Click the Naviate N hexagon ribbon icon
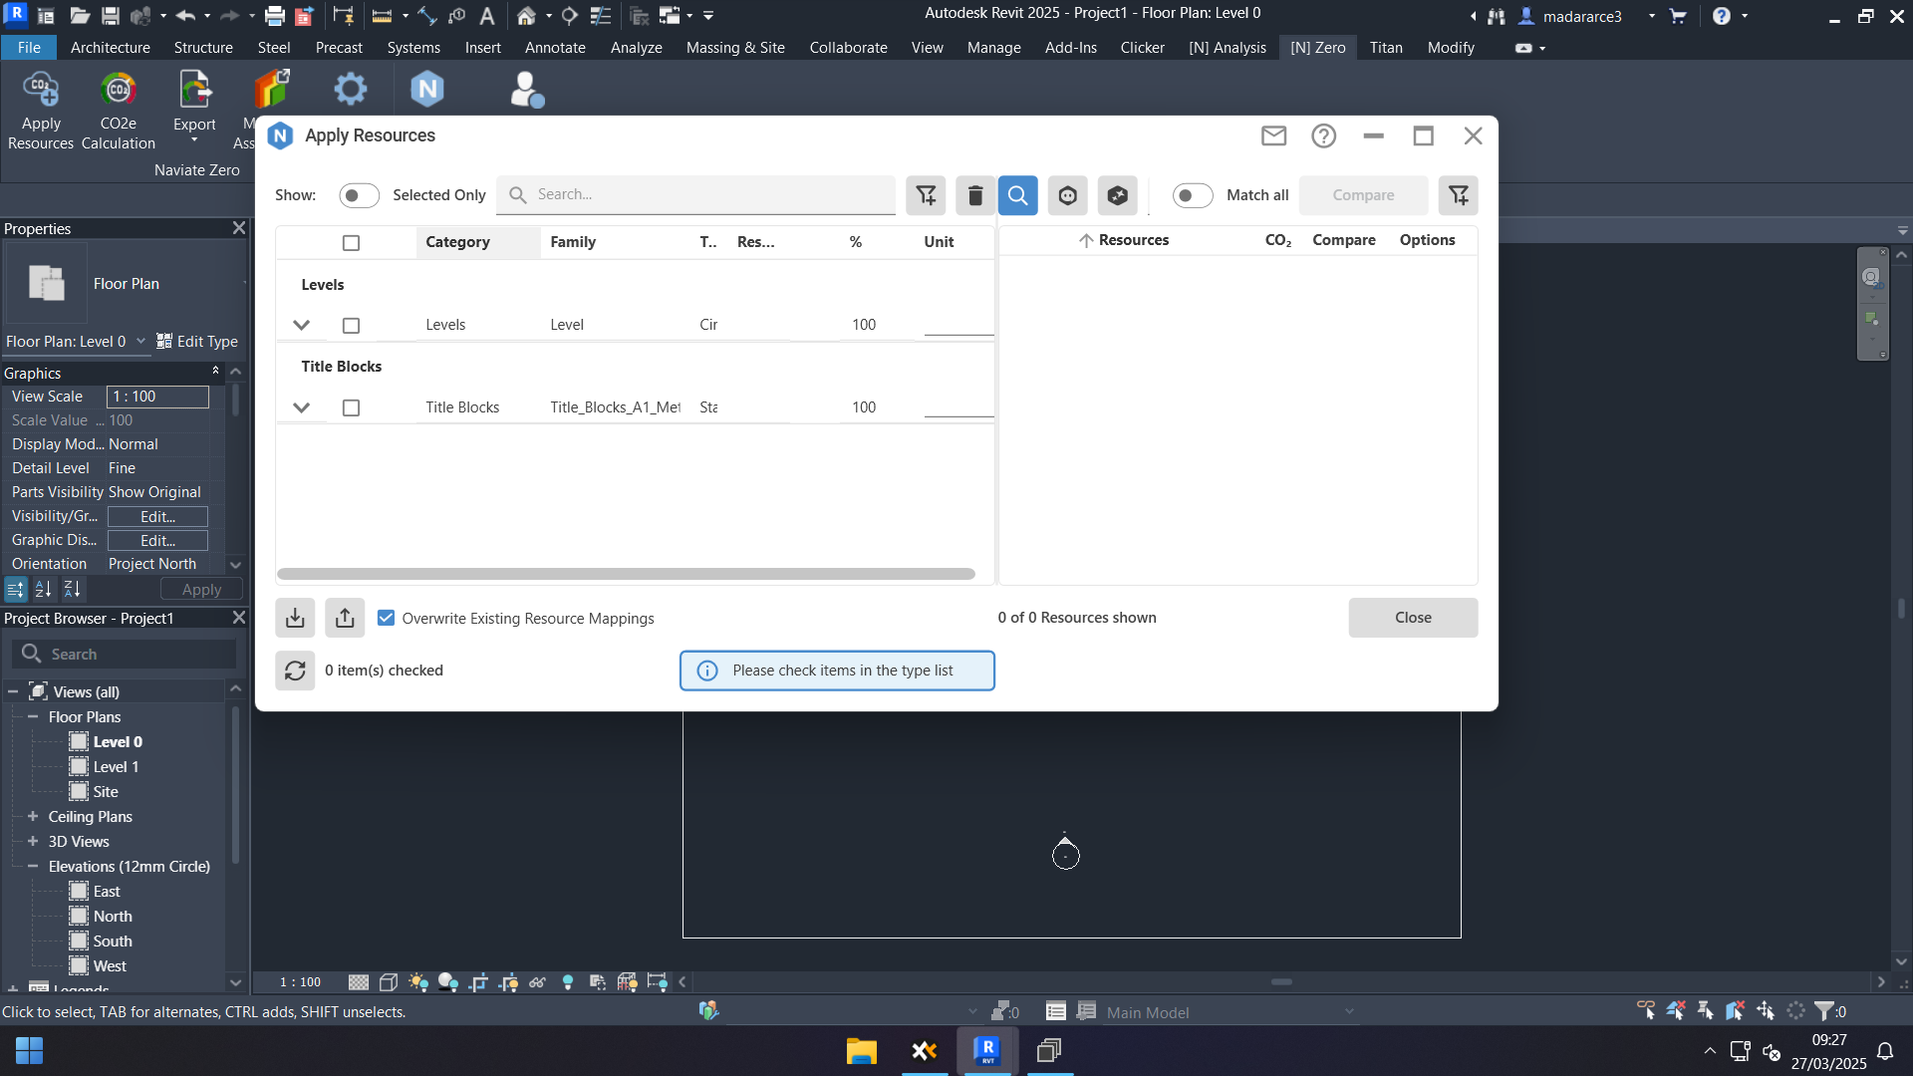Image resolution: width=1913 pixels, height=1076 pixels. (426, 90)
